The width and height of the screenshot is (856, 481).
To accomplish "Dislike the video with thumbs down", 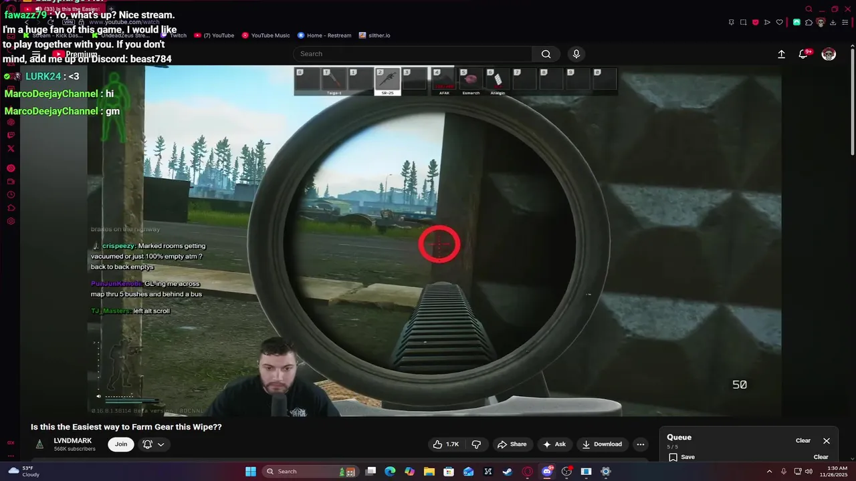I will [476, 444].
